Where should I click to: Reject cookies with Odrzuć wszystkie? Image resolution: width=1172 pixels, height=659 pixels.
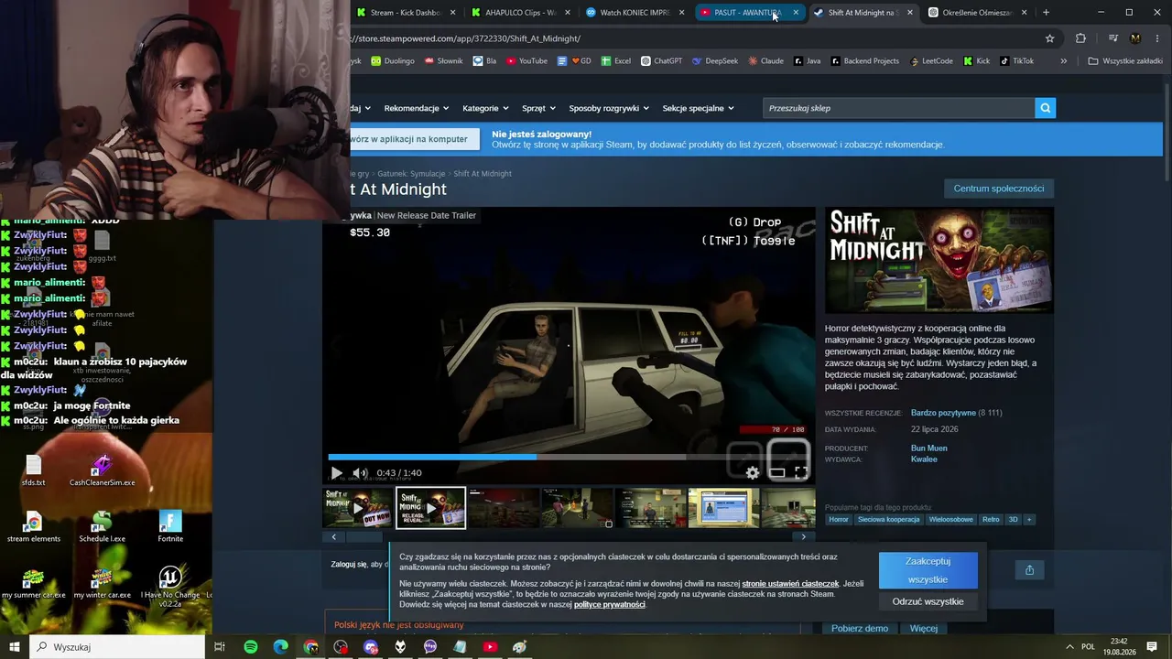[928, 601]
